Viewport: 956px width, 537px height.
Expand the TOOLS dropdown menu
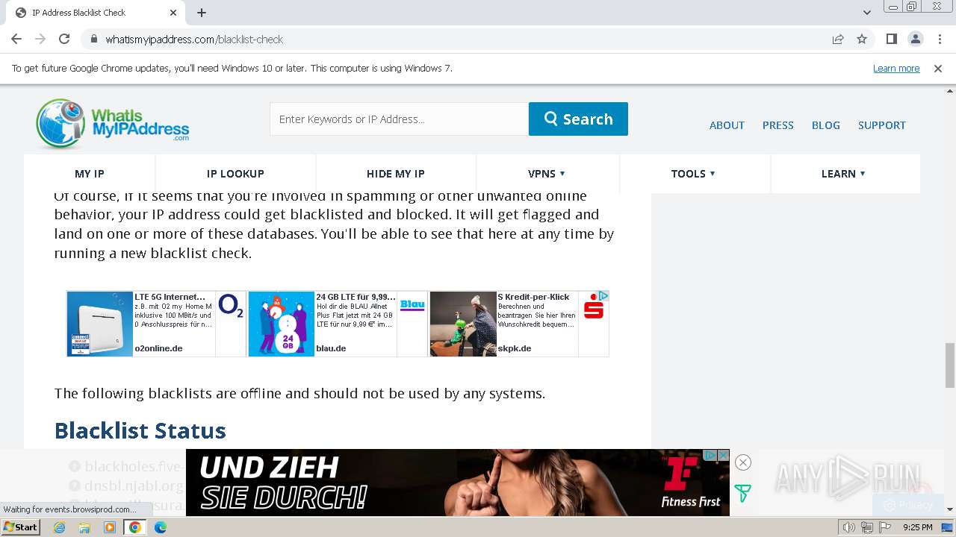(693, 174)
